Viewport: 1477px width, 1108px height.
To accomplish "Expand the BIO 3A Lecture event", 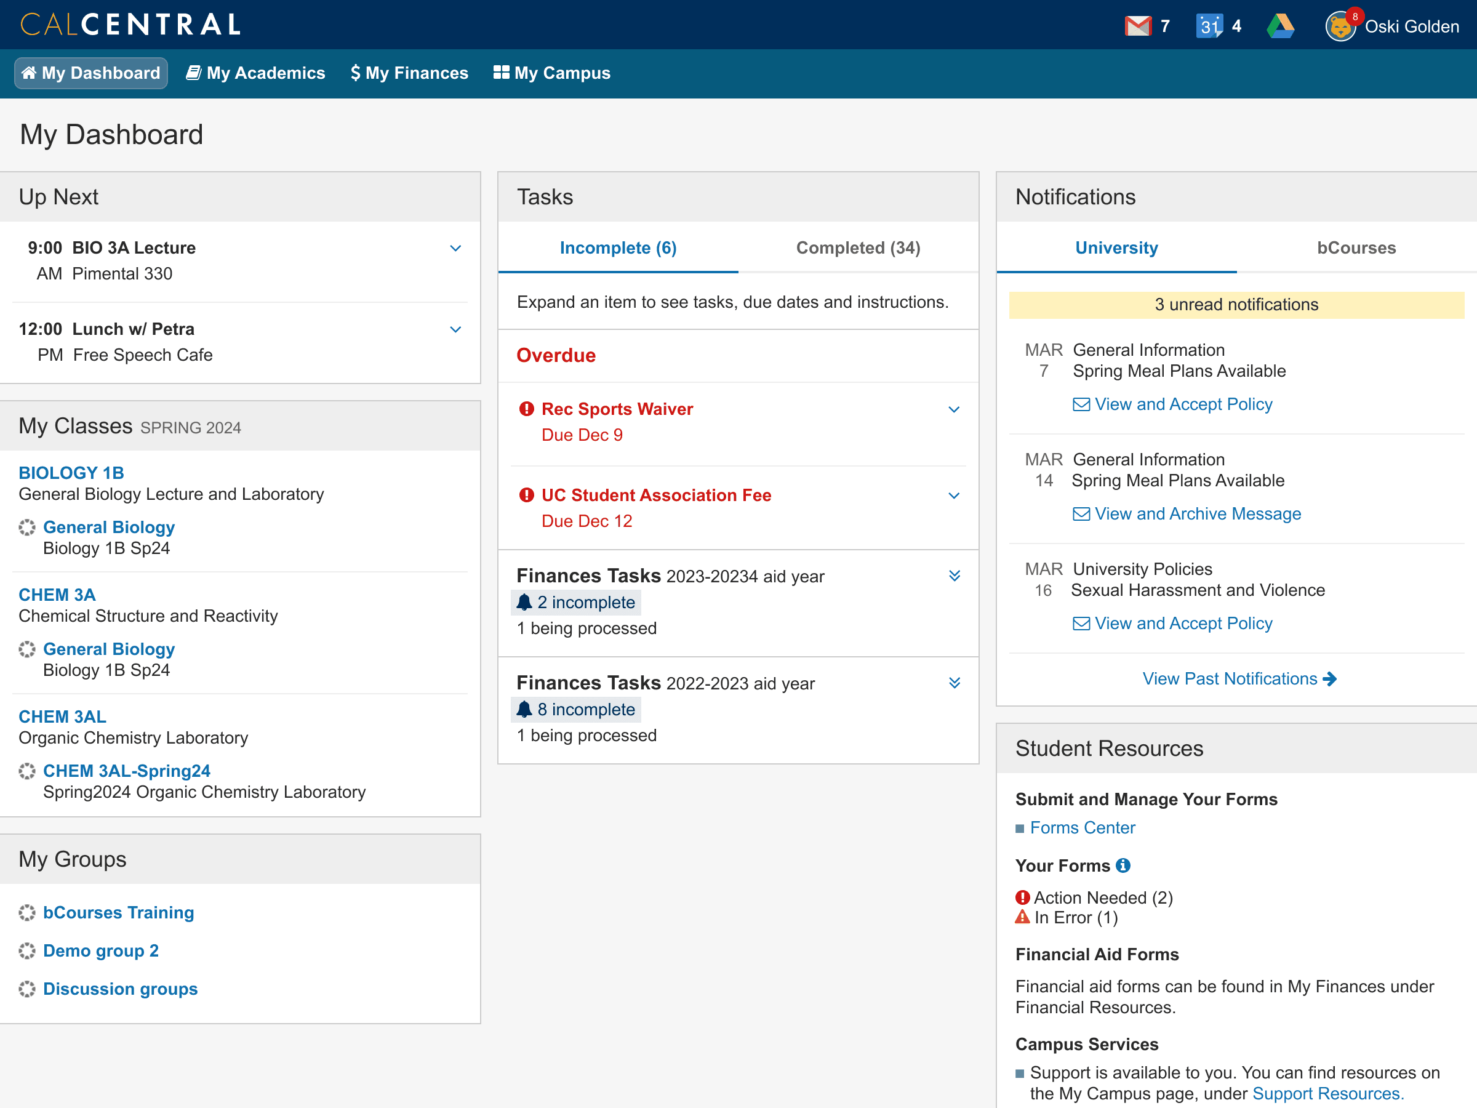I will (455, 249).
